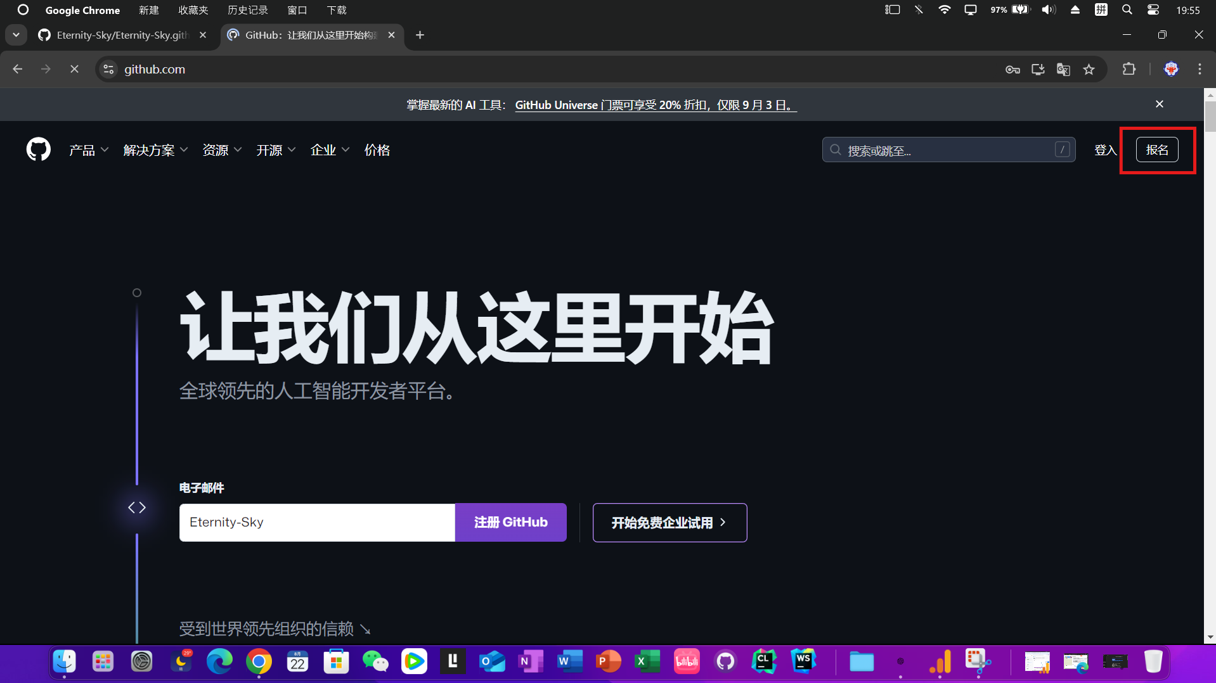The image size is (1216, 683).
Task: Open WebStorm from the dock
Action: [803, 662]
